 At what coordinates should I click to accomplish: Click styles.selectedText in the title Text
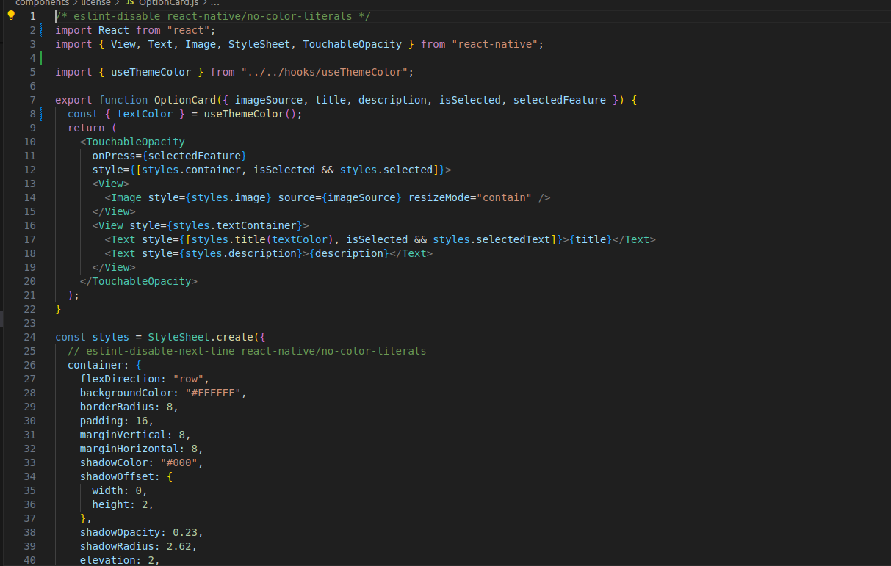tap(491, 239)
